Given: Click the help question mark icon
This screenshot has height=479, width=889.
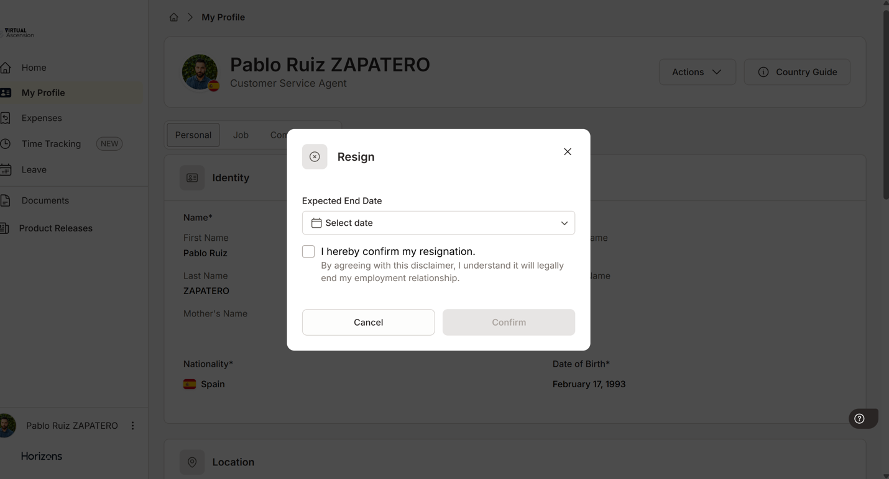Looking at the screenshot, I should pyautogui.click(x=859, y=419).
